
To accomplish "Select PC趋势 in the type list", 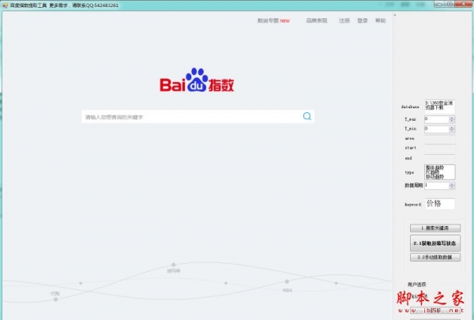I will (x=432, y=171).
